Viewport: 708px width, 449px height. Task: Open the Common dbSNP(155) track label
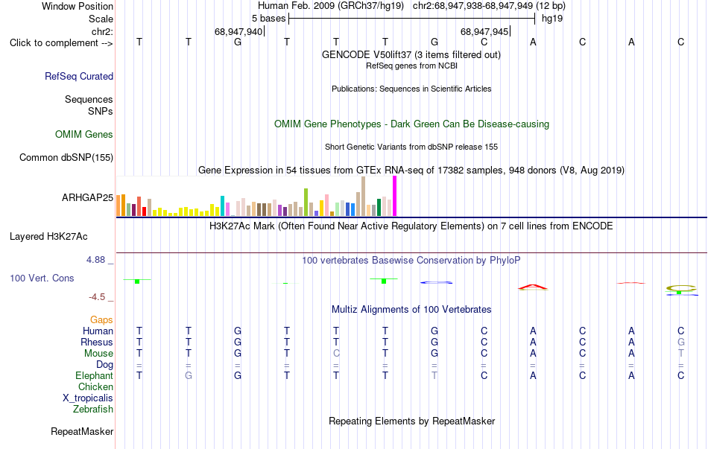coord(66,158)
